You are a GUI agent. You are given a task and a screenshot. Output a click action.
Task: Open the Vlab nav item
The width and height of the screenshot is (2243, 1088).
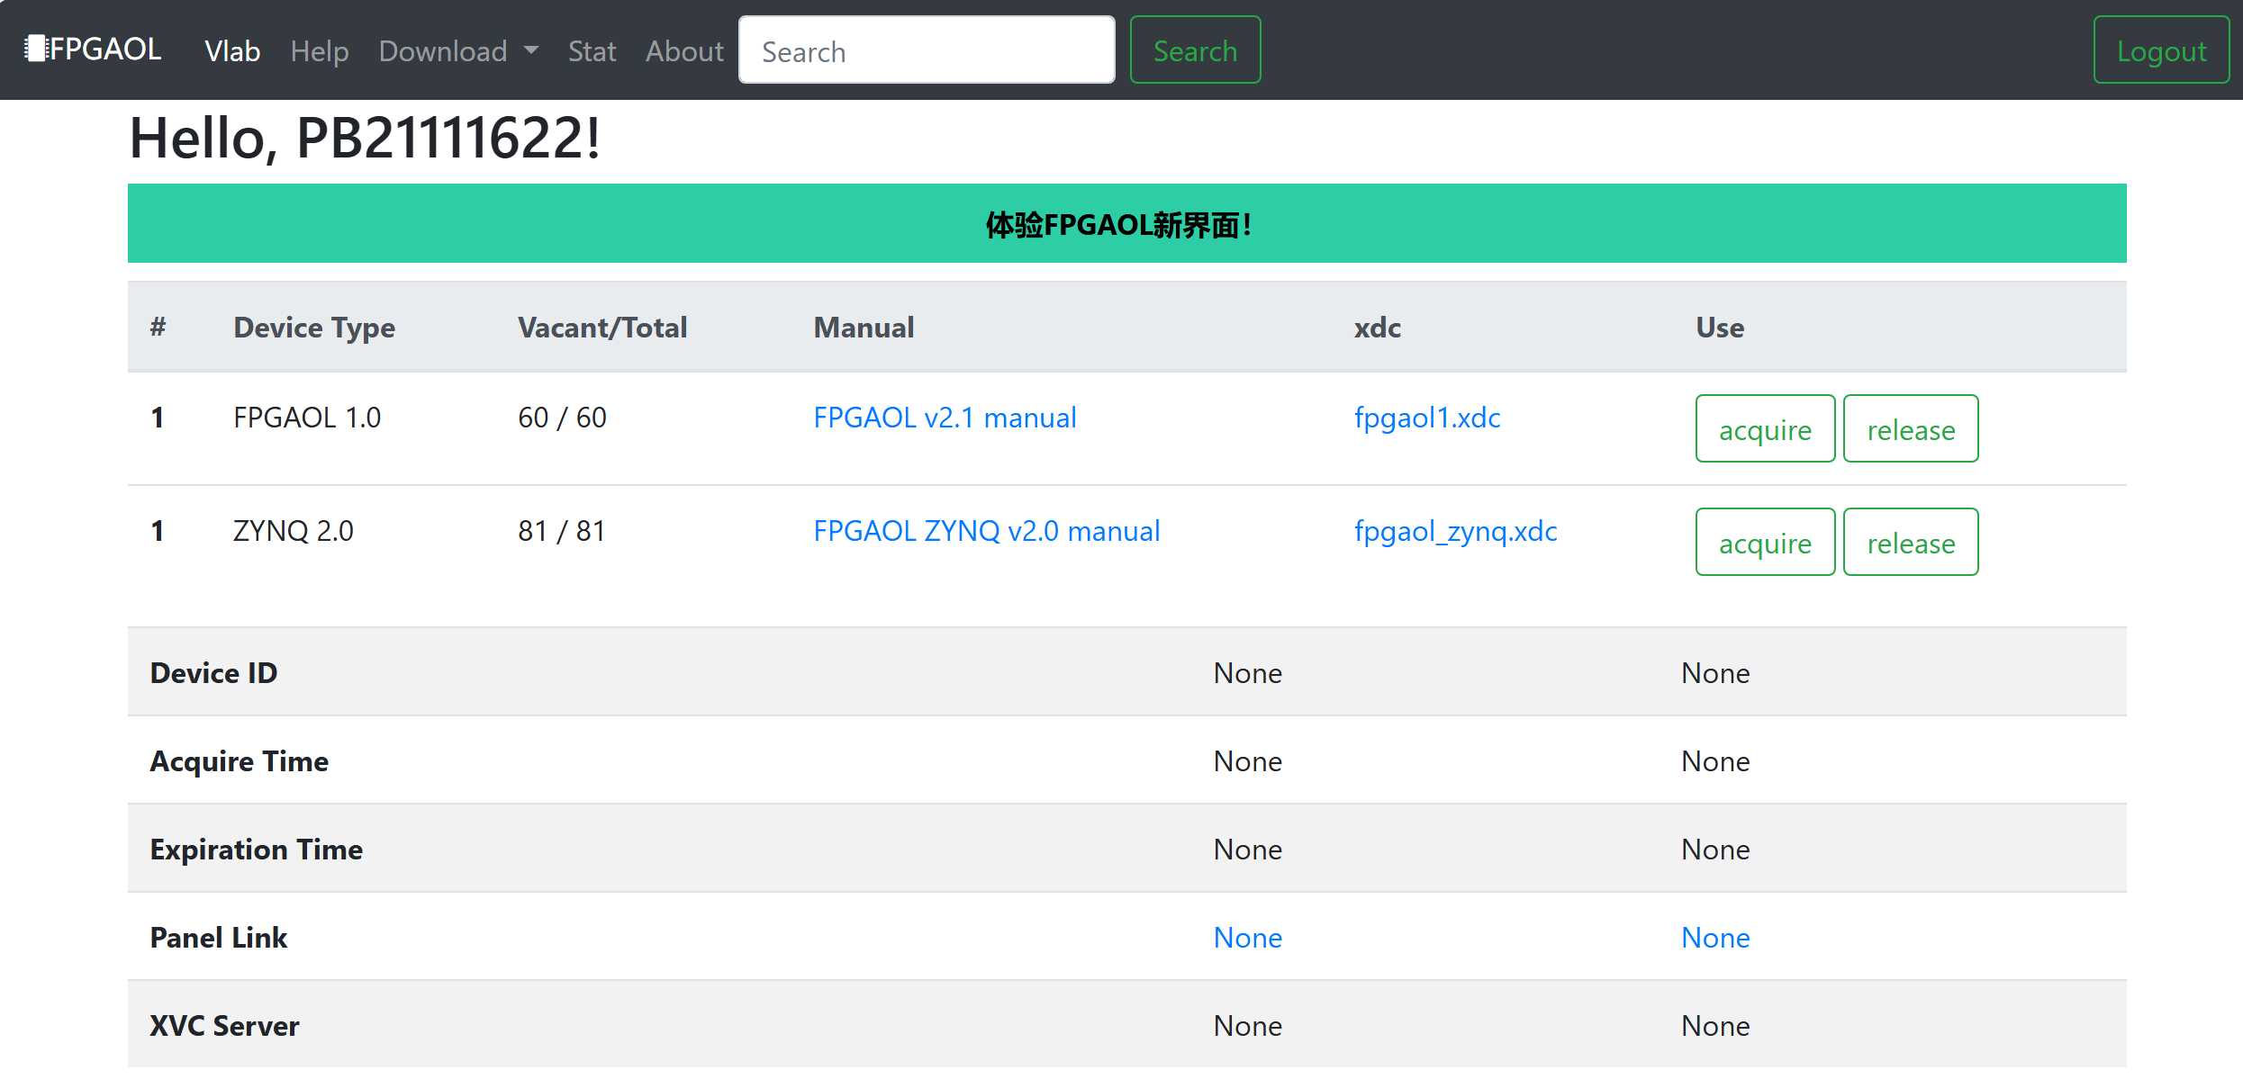(232, 51)
